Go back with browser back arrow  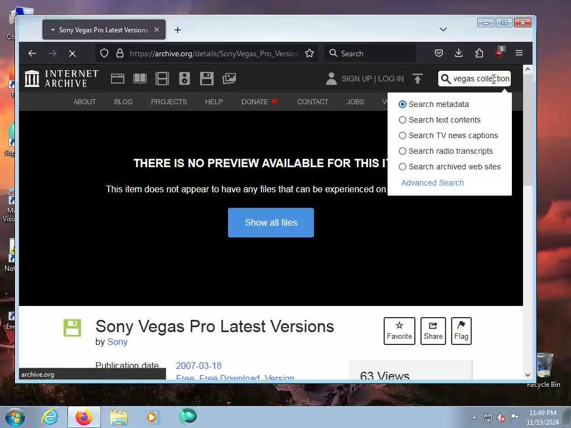[32, 53]
